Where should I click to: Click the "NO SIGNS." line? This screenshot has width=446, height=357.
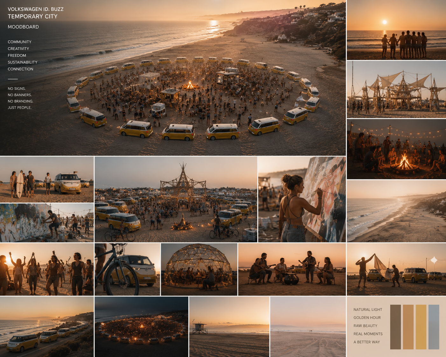[17, 89]
